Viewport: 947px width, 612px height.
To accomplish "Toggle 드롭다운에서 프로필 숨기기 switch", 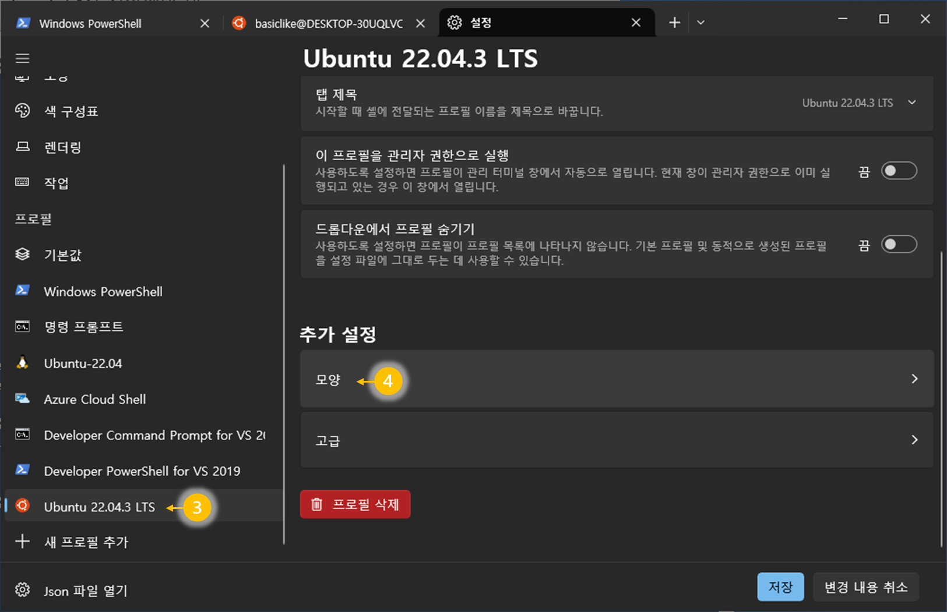I will pyautogui.click(x=899, y=245).
